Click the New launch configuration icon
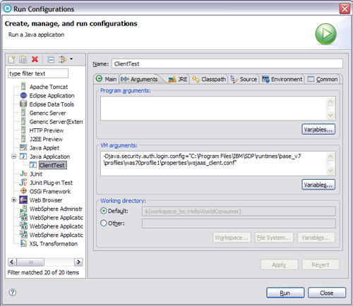 (11, 59)
